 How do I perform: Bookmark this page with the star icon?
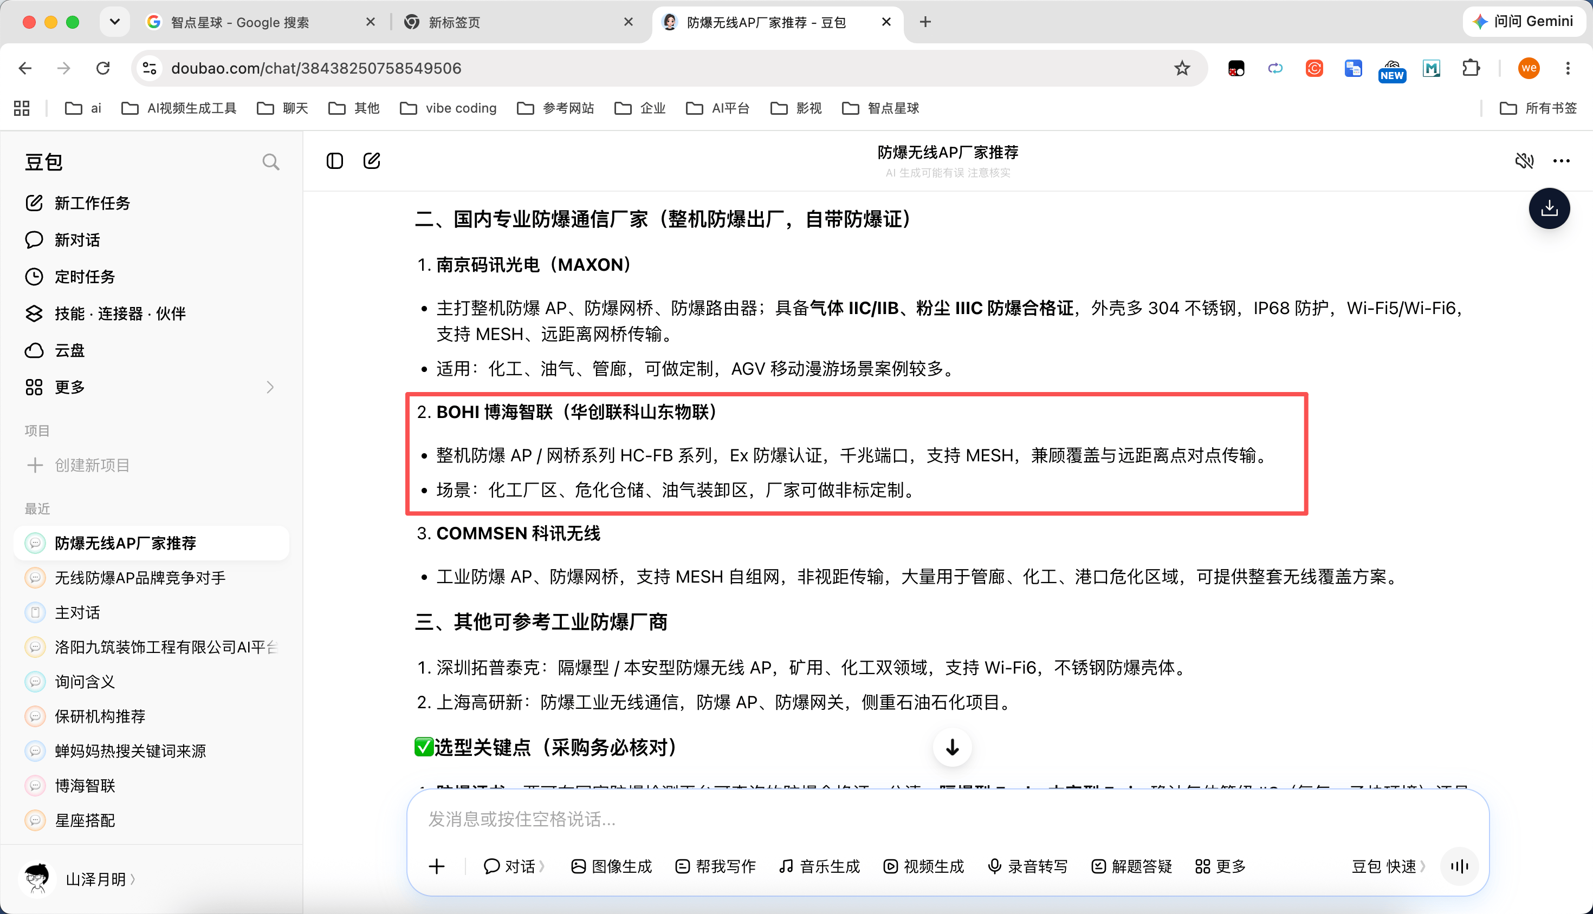click(1182, 68)
